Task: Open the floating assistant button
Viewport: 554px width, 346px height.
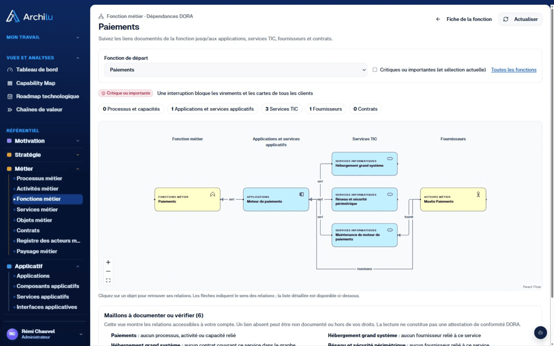Action: 540,333
